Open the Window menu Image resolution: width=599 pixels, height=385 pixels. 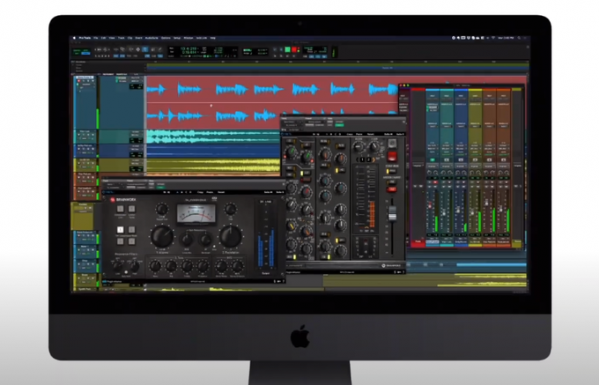click(189, 38)
